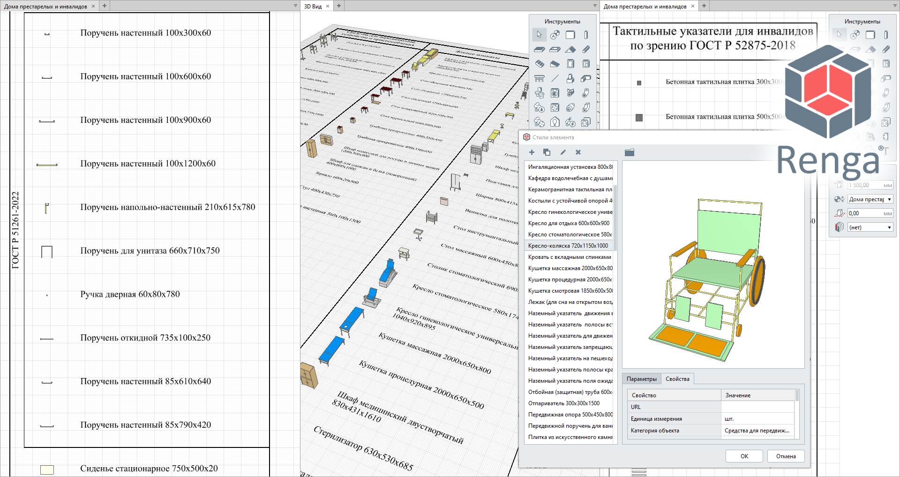900x477 pixels.
Task: Select "Кушетка смотровая 1850x600x50" style
Action: point(568,291)
